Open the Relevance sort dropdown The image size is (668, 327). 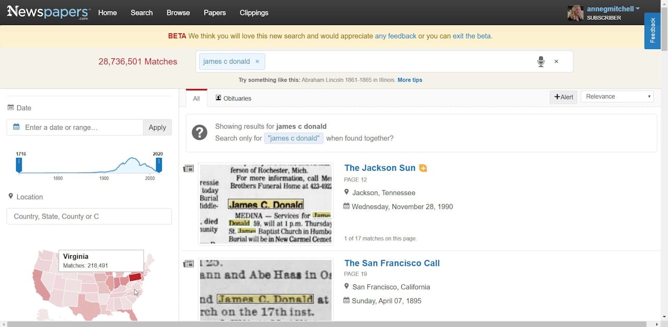[617, 96]
